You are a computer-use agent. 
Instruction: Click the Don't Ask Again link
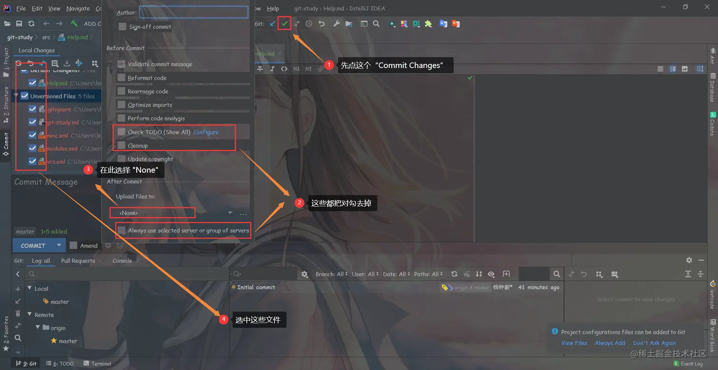pyautogui.click(x=654, y=343)
